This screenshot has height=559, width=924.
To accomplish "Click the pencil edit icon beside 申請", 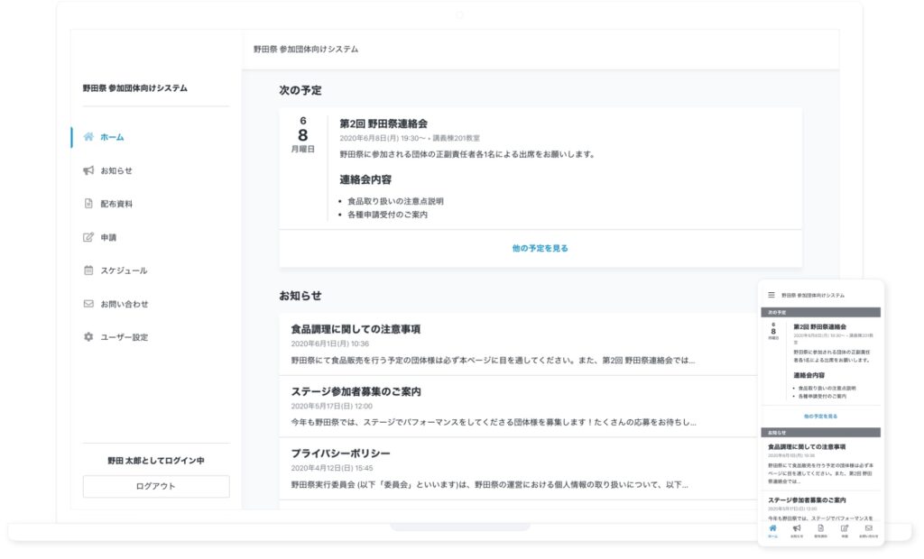I will 88,237.
